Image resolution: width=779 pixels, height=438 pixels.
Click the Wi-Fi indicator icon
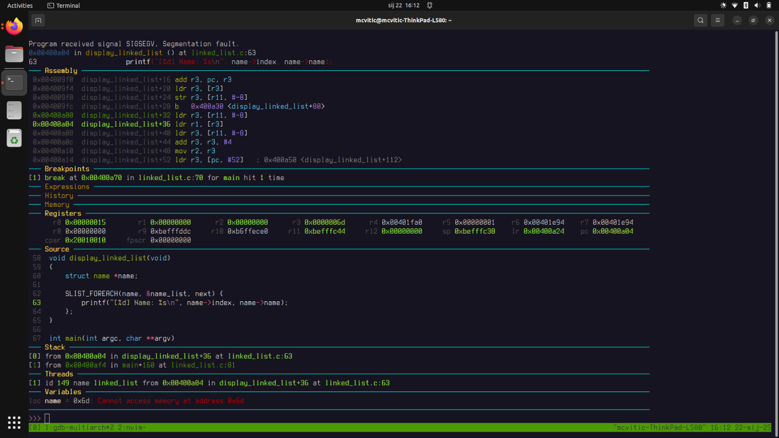(x=735, y=5)
